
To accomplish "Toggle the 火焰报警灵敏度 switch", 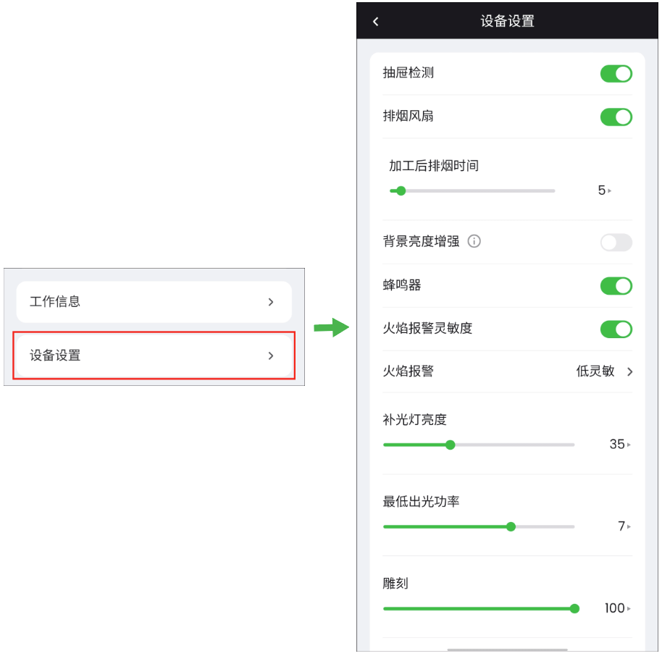I will (x=616, y=329).
